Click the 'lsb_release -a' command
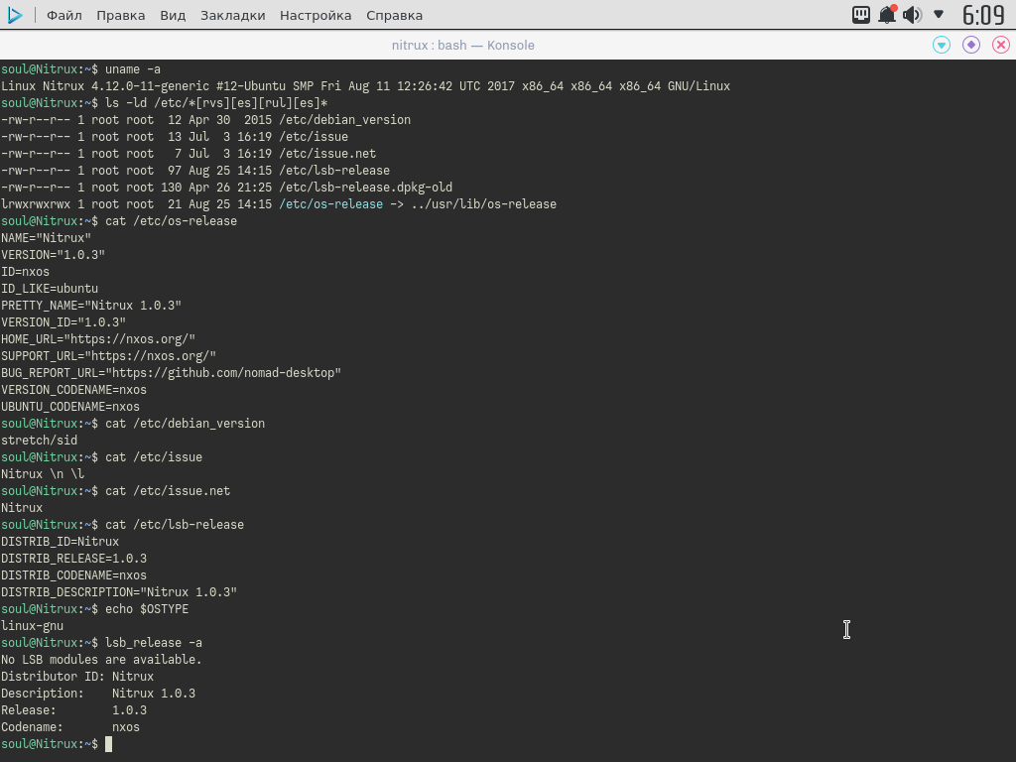This screenshot has height=762, width=1016. click(x=154, y=642)
